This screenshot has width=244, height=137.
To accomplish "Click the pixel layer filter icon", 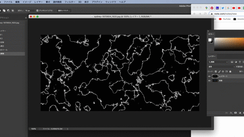I will pyautogui.click(x=232, y=62).
